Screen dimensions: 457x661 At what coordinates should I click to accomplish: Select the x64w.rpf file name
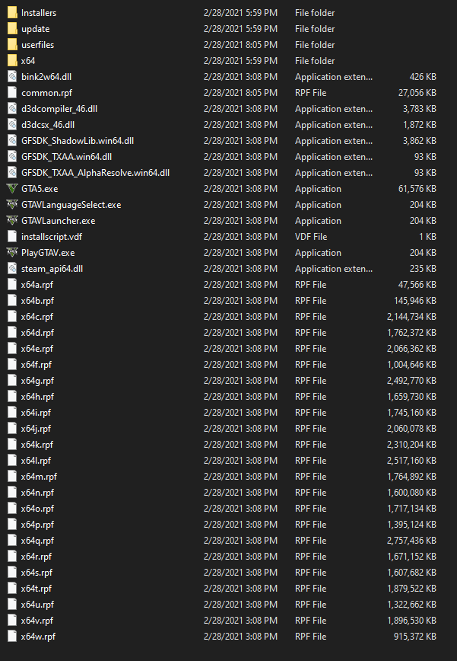(x=38, y=637)
